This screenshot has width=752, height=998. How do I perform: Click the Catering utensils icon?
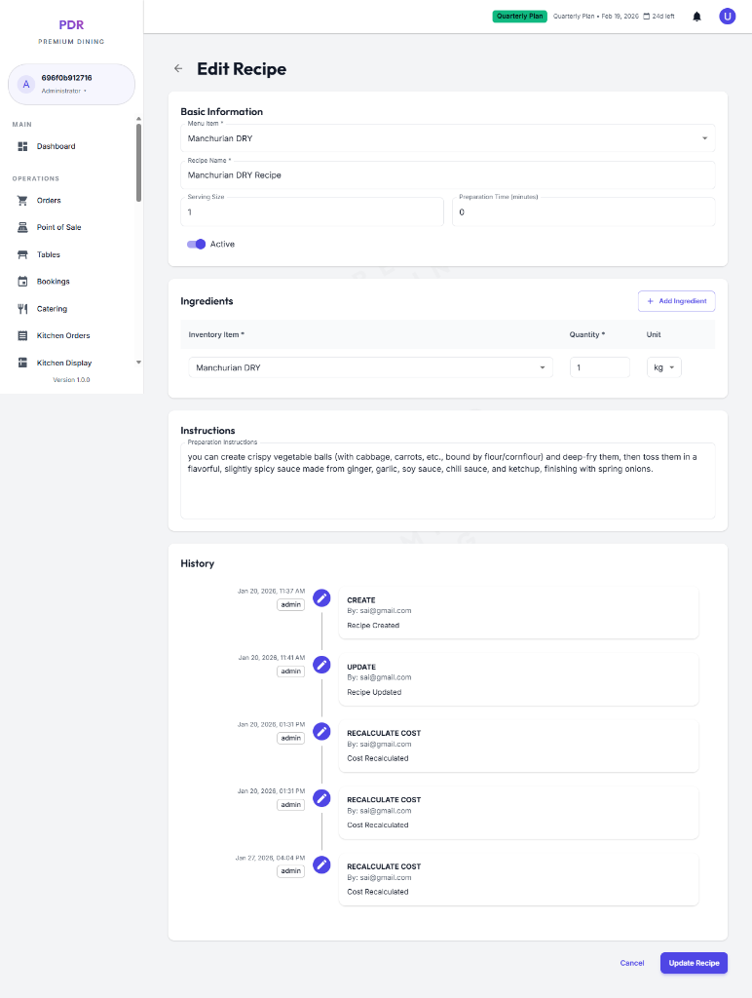click(22, 309)
